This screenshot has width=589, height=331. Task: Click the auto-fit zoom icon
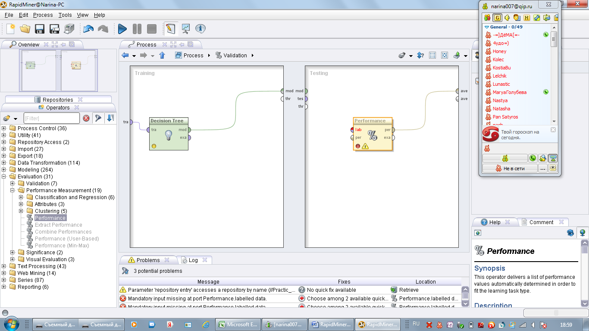click(x=445, y=55)
